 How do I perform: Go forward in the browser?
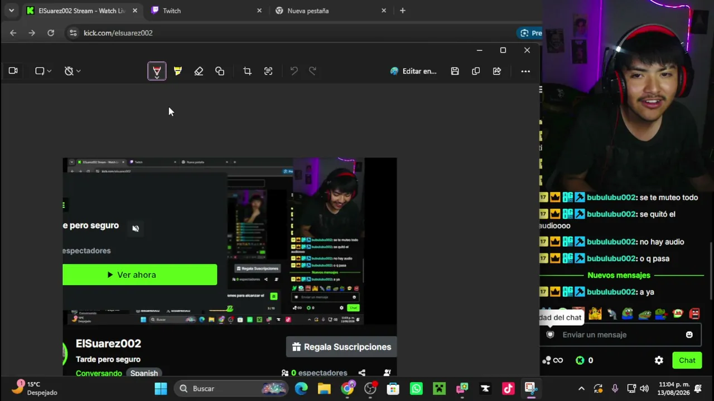(x=32, y=33)
